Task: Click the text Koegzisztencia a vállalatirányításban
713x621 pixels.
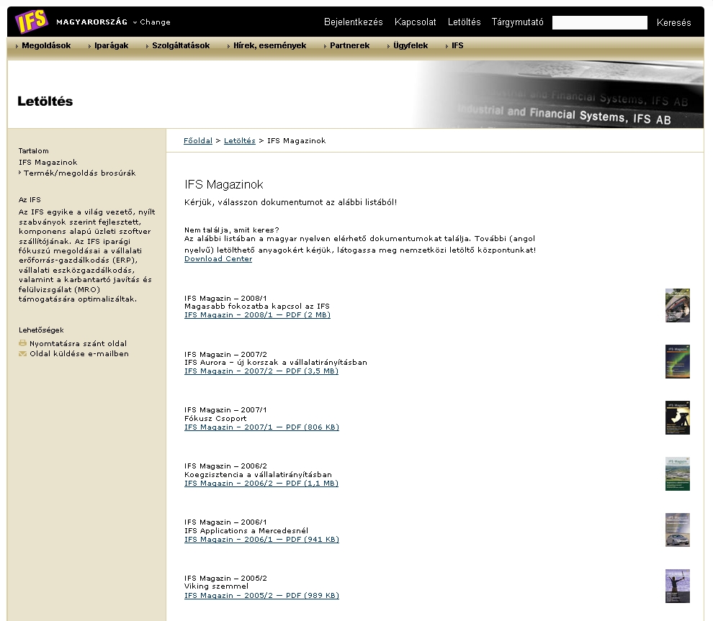Action: tap(259, 474)
